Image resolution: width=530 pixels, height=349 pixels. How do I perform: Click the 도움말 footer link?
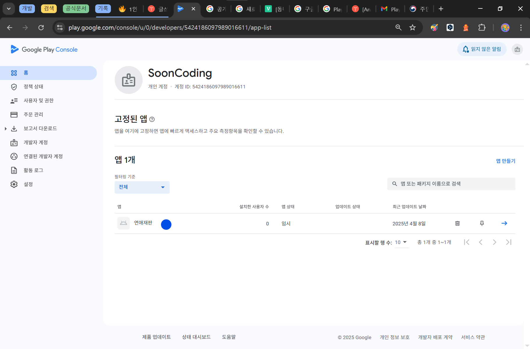[x=229, y=337]
